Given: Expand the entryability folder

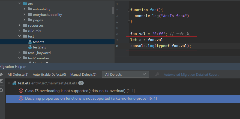Looking at the screenshot, I should click(x=24, y=9).
